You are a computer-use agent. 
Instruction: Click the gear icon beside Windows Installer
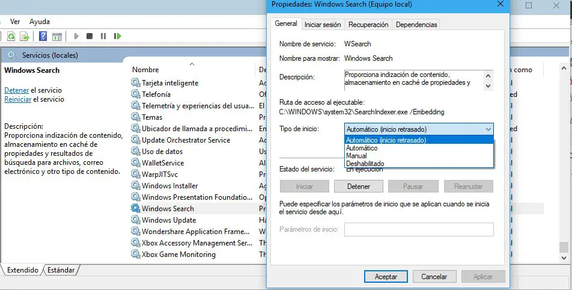[x=136, y=185]
